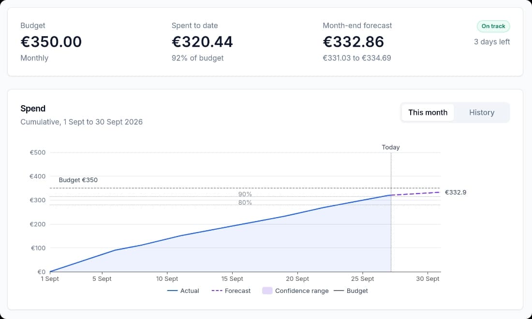Click the Month-end forecast heading
Image resolution: width=532 pixels, height=319 pixels.
[x=357, y=26]
